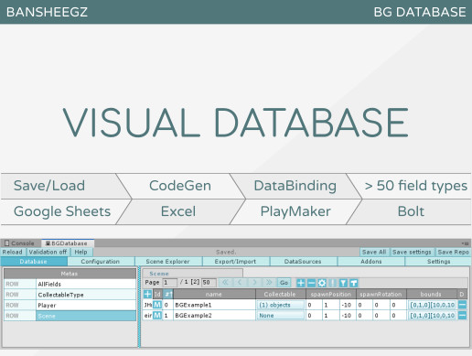
Task: Click the spawnPosition column header
Action: click(x=331, y=294)
